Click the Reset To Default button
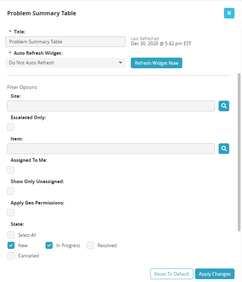 tap(172, 274)
